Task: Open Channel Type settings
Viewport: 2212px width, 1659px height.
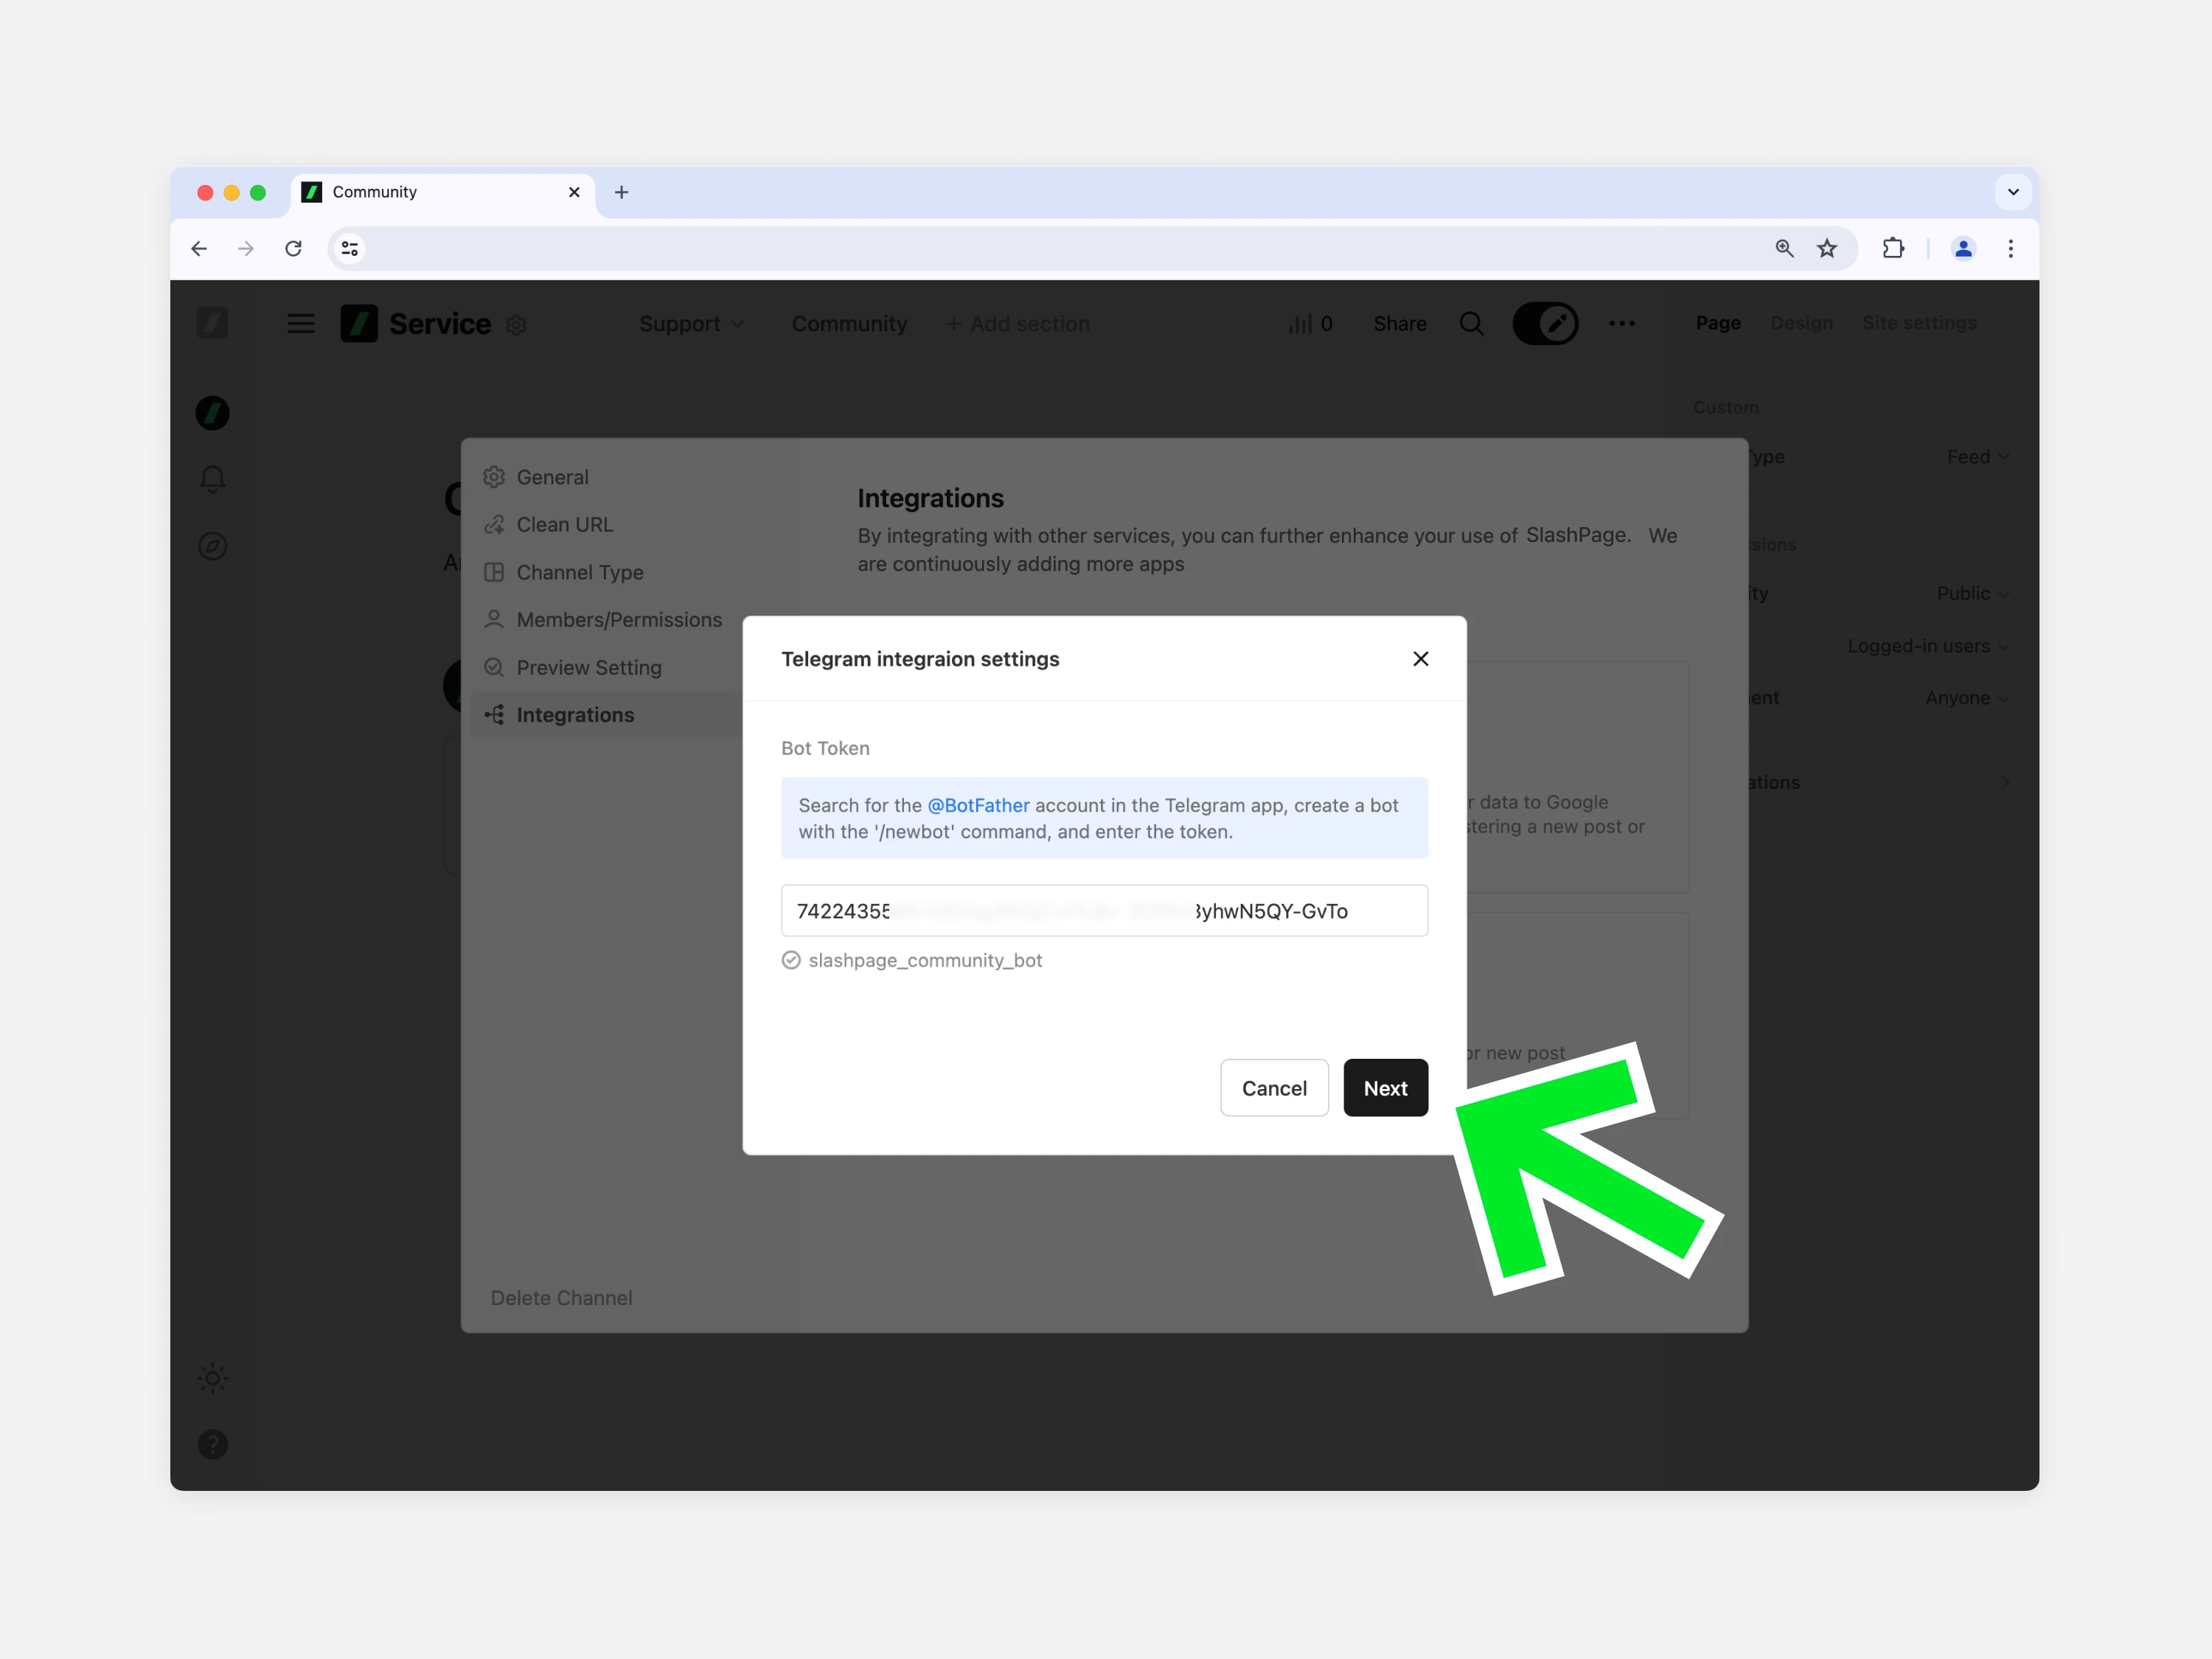Action: [579, 572]
